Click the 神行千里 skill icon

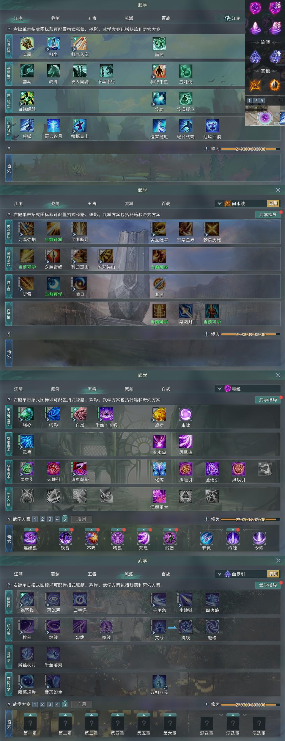pos(159,71)
